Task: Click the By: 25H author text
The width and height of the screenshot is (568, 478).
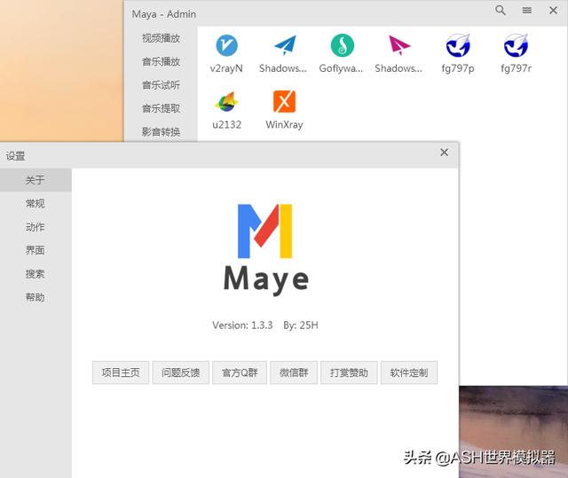Action: coord(301,325)
